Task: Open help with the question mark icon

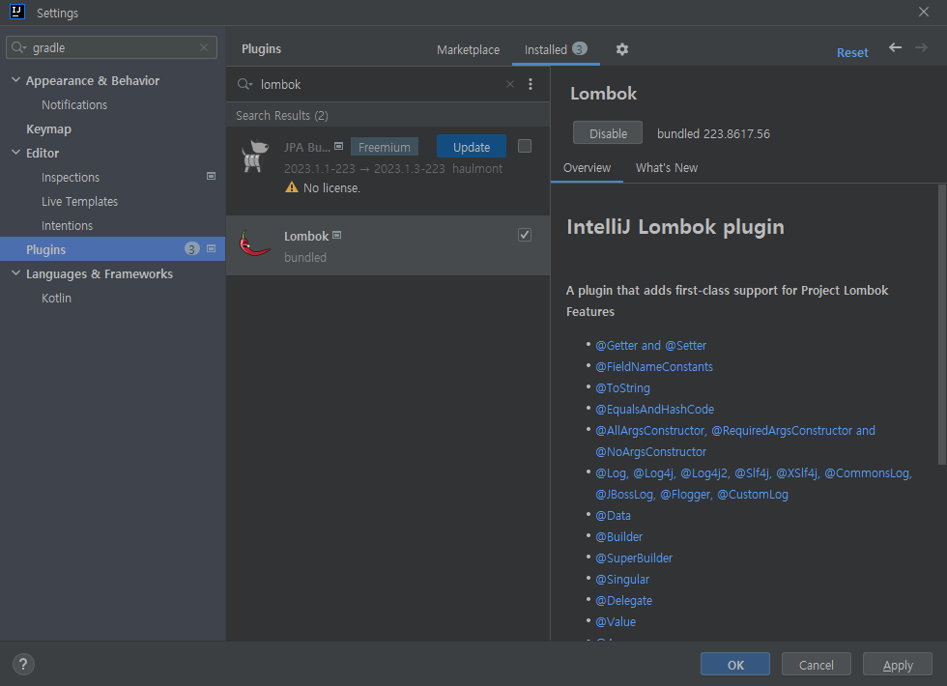Action: [23, 665]
